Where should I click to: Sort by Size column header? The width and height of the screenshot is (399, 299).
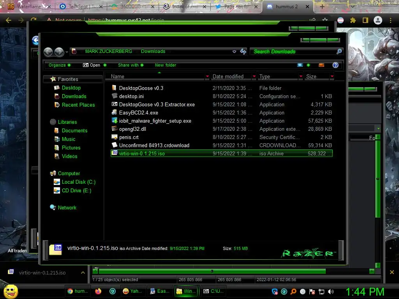click(x=317, y=77)
